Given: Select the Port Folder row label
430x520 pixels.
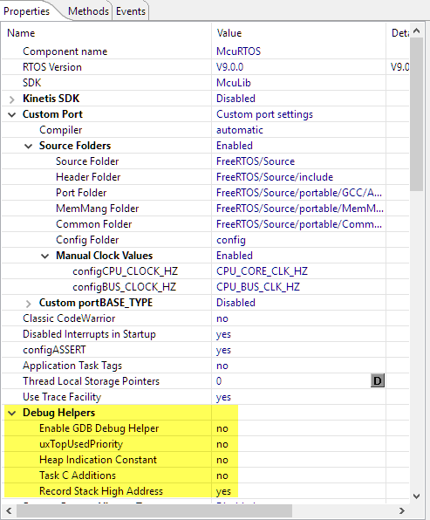Looking at the screenshot, I should coord(81,193).
